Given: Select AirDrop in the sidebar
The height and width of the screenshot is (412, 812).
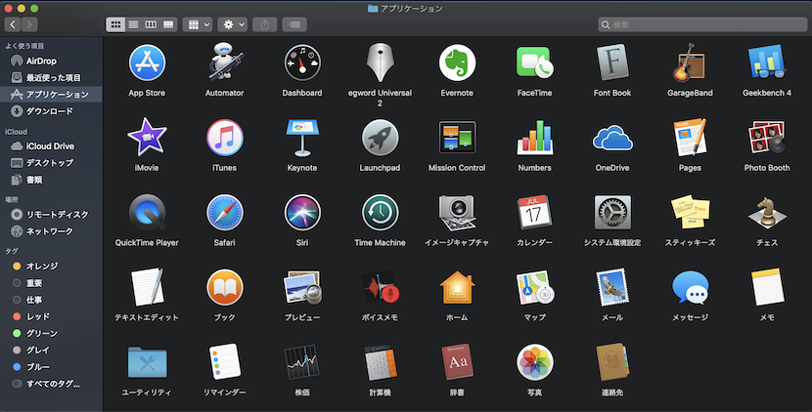Looking at the screenshot, I should tap(51, 61).
